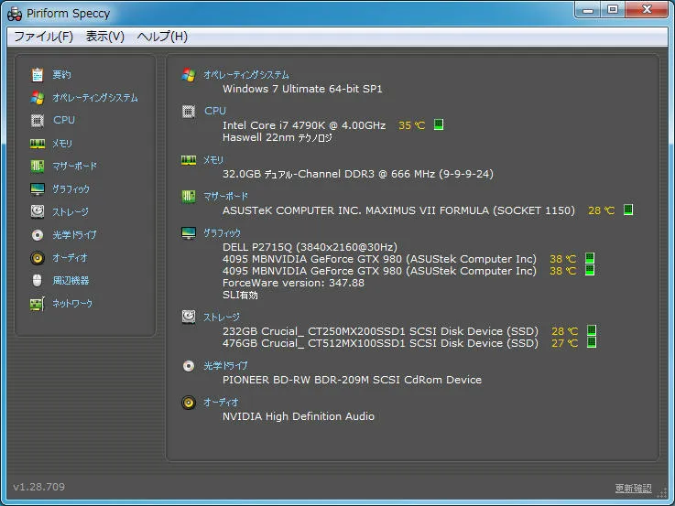Click 32.0GB デュアル-Channel DDR3 memory text

click(358, 174)
